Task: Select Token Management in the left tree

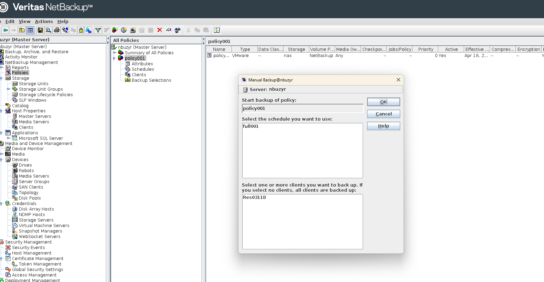Action: click(x=40, y=264)
